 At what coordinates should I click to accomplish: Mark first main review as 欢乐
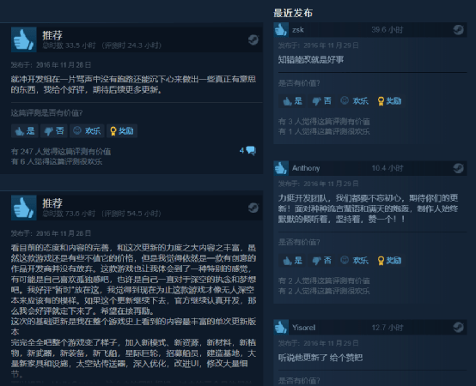pos(87,131)
